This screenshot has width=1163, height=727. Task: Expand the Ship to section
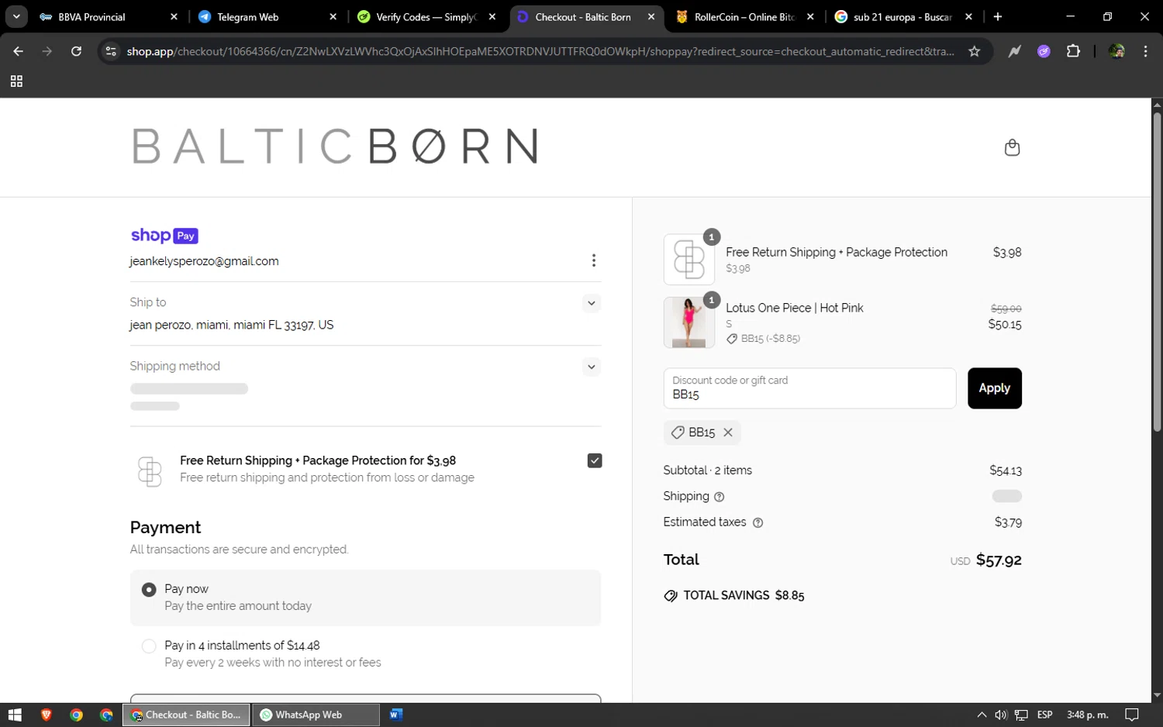[x=592, y=303]
